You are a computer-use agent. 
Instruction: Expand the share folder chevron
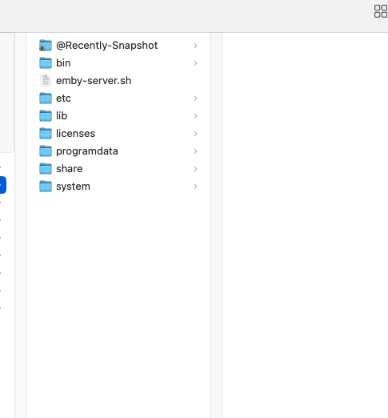[x=195, y=169]
